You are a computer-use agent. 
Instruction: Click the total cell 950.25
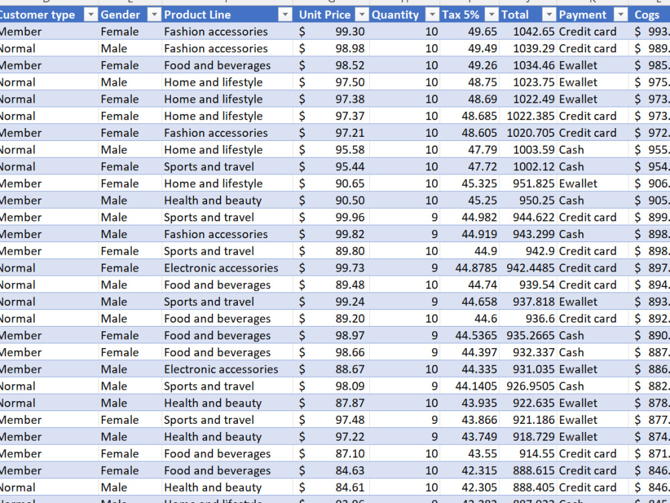click(x=528, y=201)
